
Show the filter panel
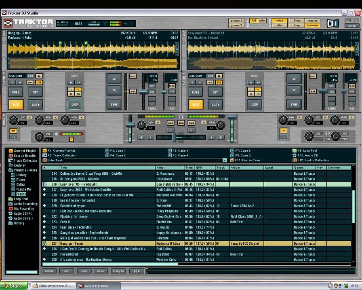pyautogui.click(x=297, y=21)
